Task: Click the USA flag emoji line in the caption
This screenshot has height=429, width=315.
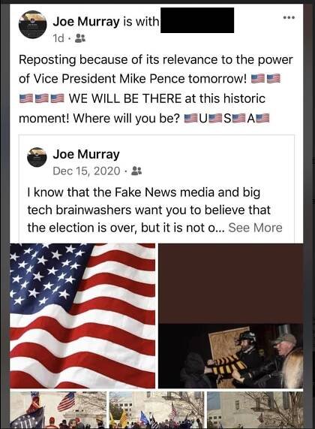Action: [x=226, y=118]
